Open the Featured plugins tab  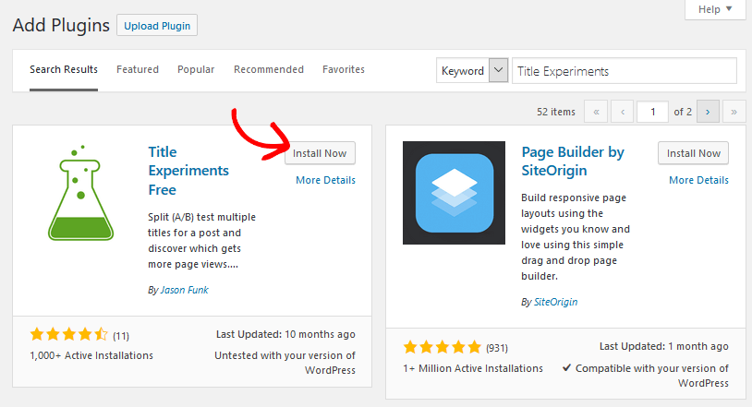coord(138,69)
